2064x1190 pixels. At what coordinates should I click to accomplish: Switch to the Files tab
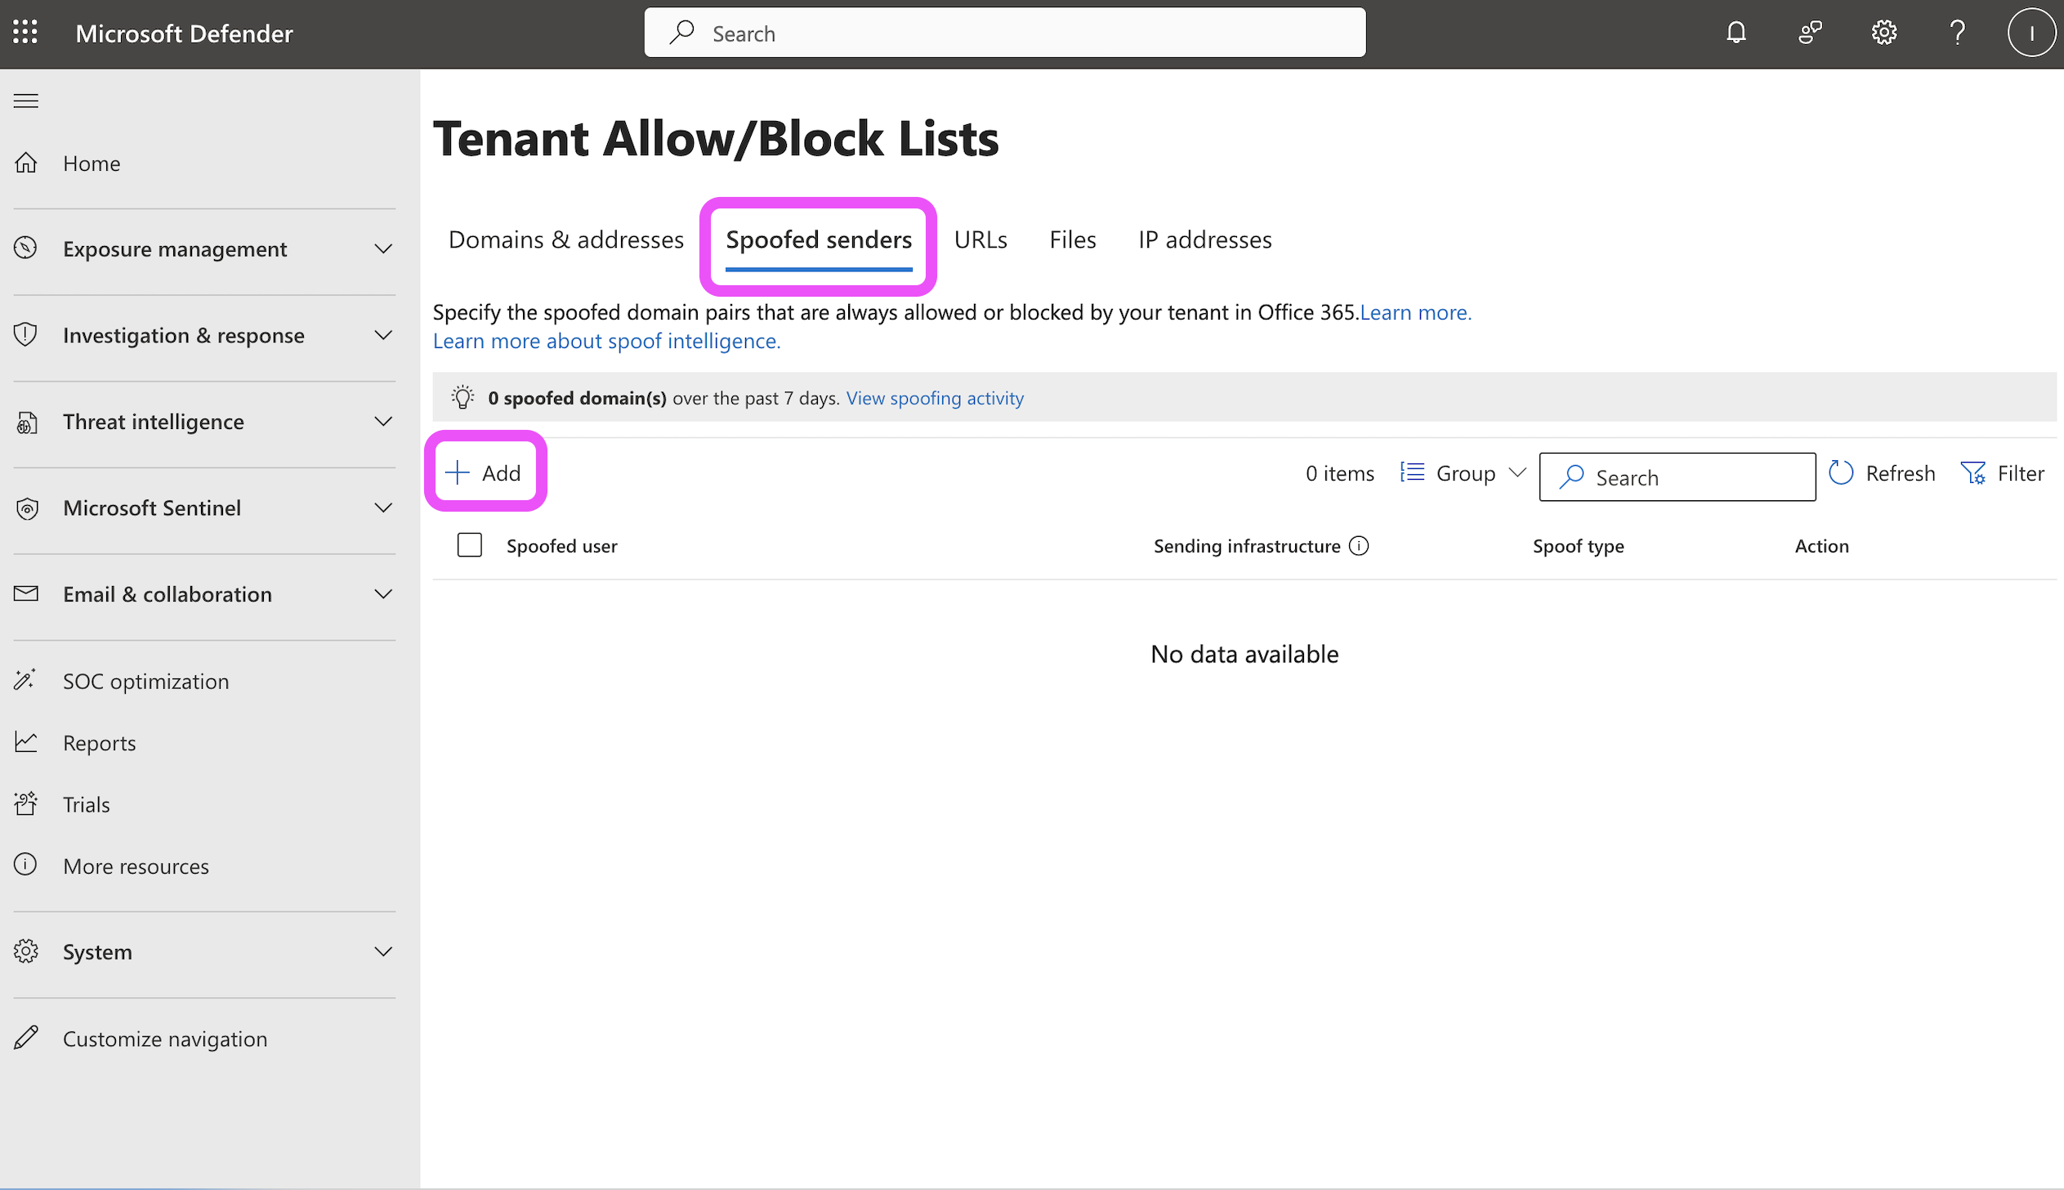coord(1073,239)
